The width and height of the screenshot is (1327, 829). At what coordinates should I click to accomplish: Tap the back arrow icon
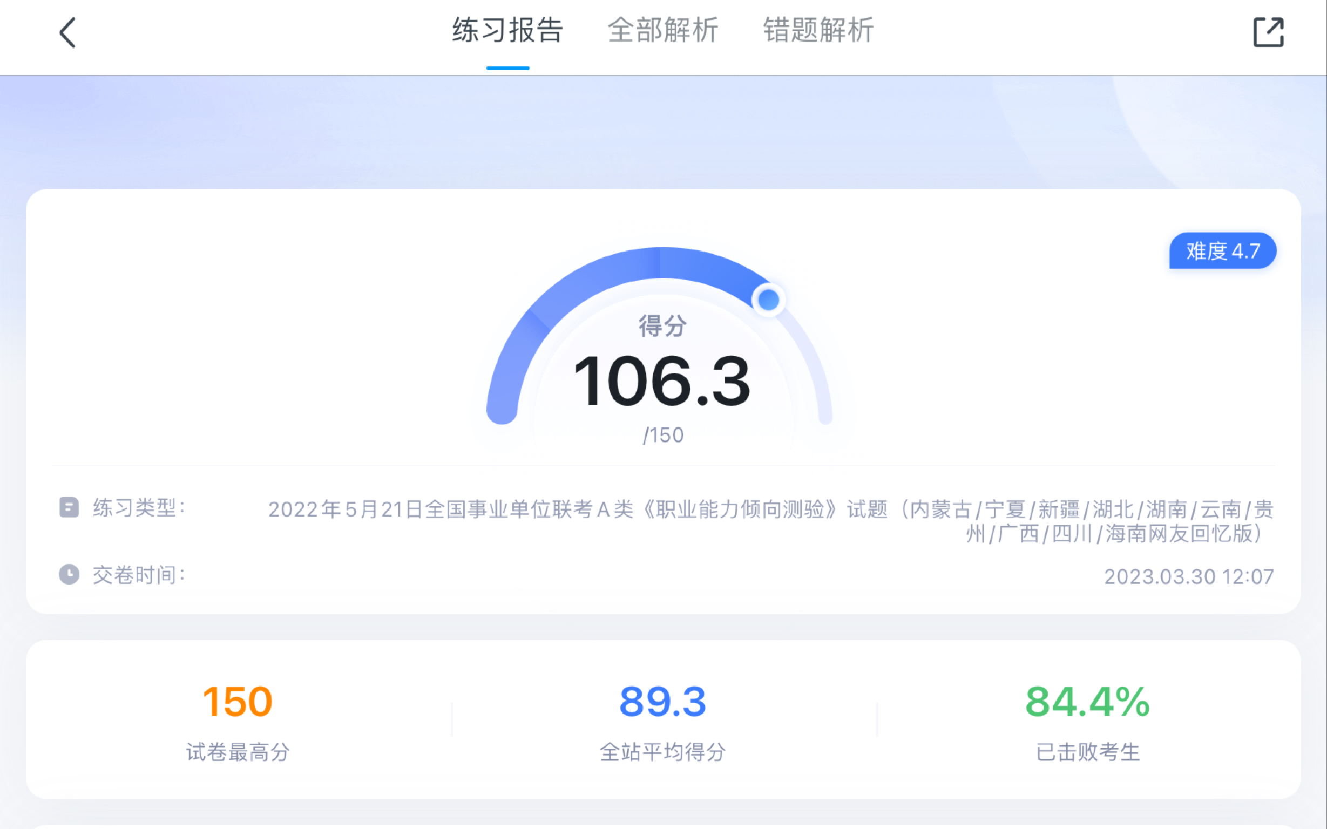click(x=67, y=33)
